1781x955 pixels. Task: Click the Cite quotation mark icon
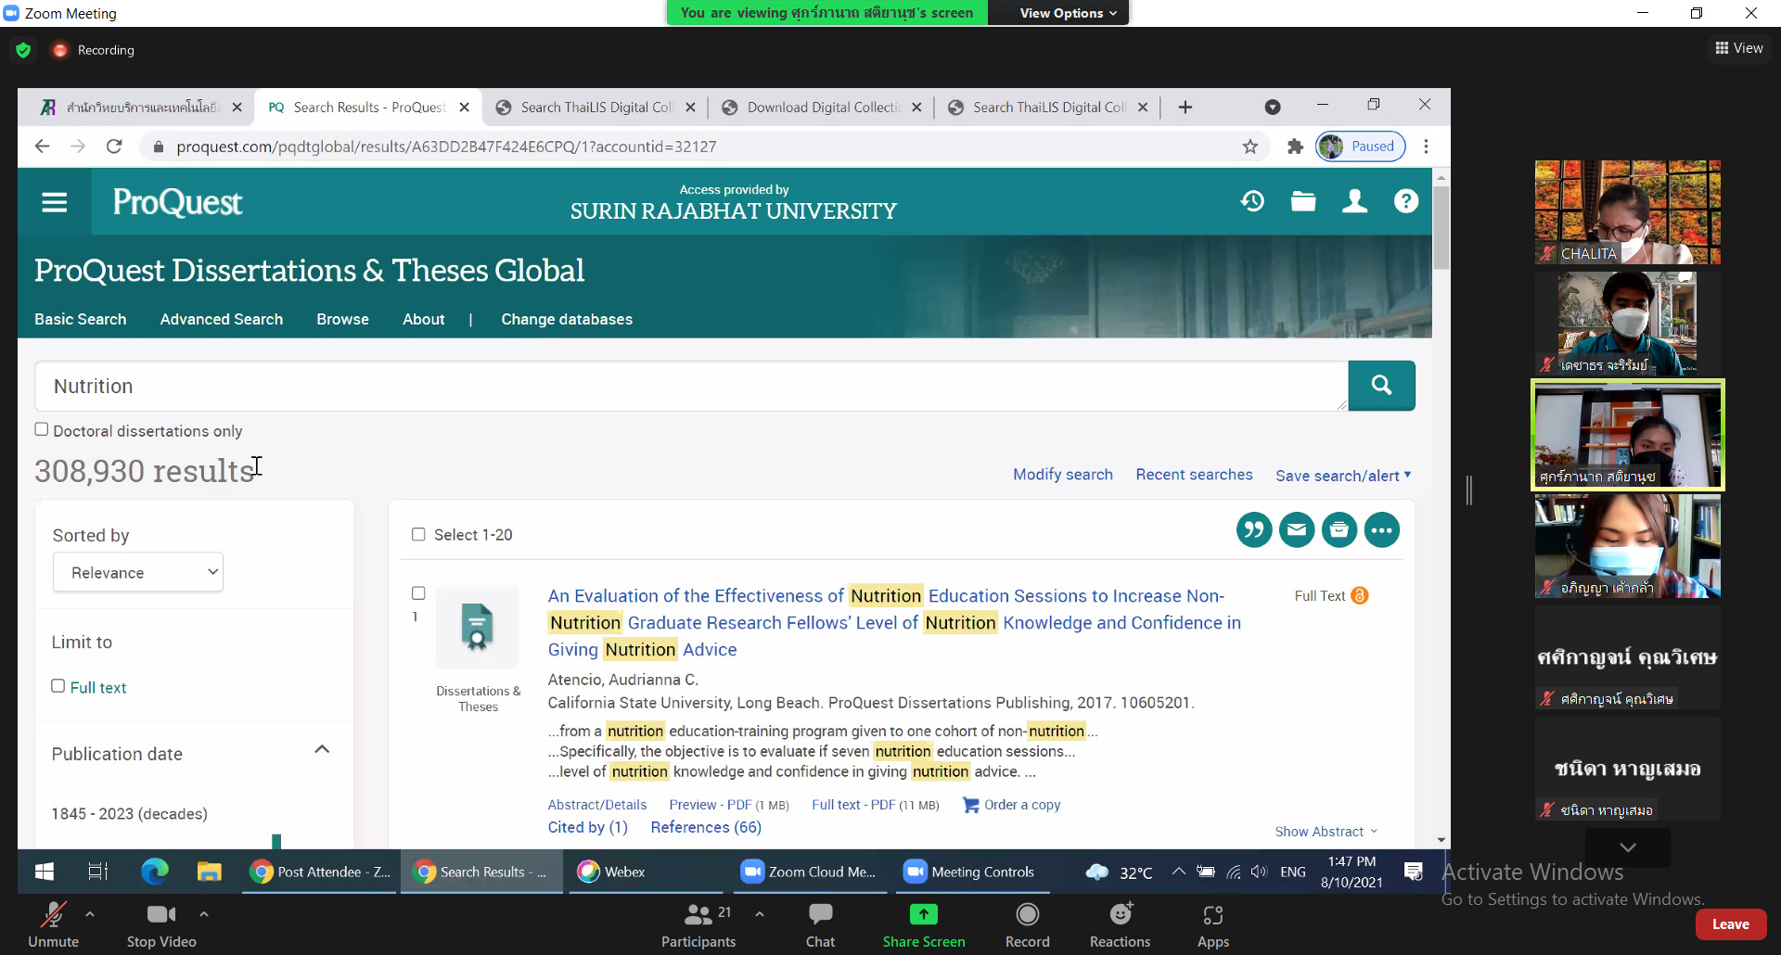(x=1253, y=530)
